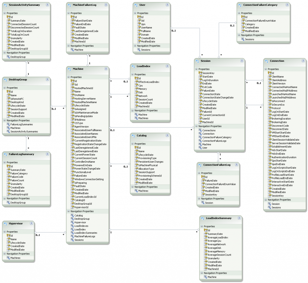Toggle Properties section in Hypervisor entity
Image resolution: width=308 pixels, height=283 pixels.
point(5,232)
